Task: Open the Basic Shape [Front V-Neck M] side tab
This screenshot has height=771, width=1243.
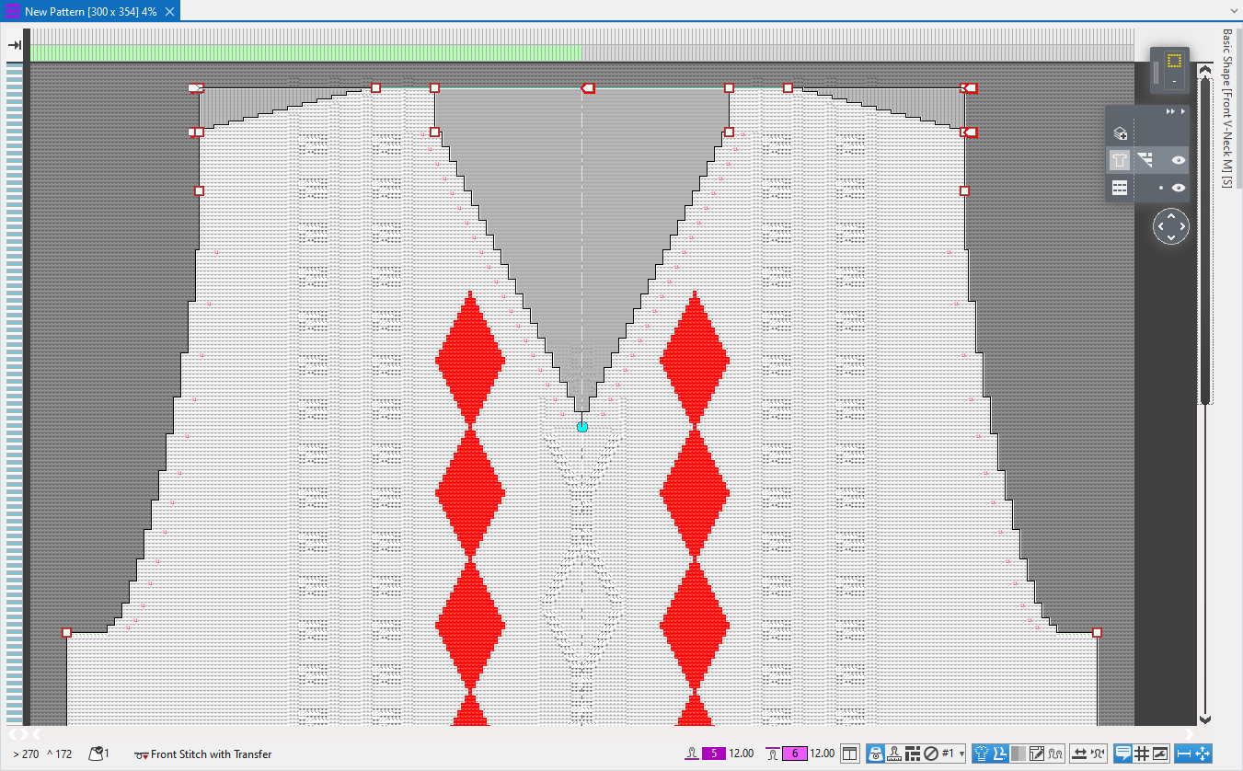Action: pyautogui.click(x=1226, y=108)
